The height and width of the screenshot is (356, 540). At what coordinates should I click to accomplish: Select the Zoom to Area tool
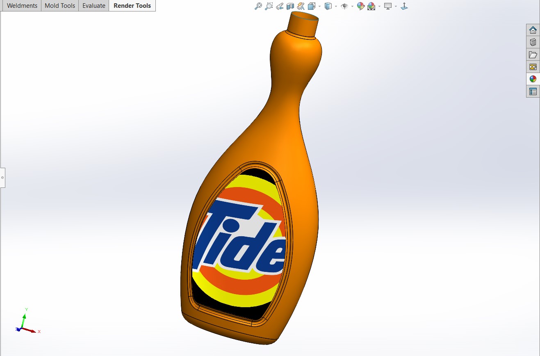click(x=269, y=6)
